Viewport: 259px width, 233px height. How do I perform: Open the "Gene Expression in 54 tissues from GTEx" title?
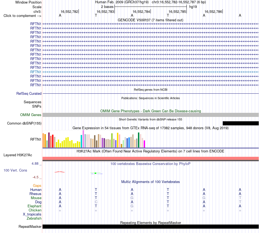(x=150, y=128)
